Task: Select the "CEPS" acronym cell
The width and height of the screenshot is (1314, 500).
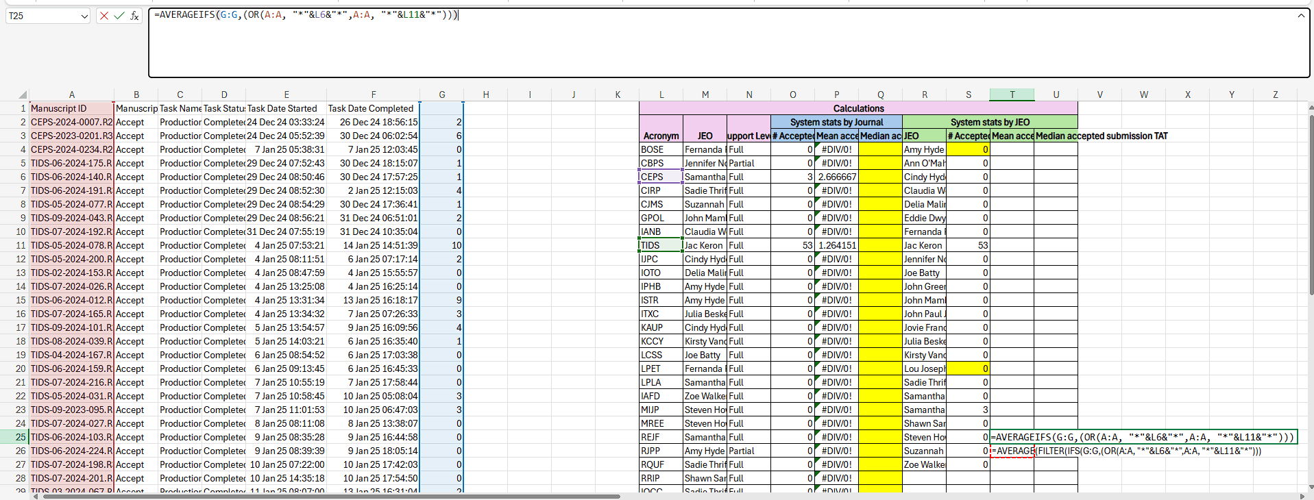Action: 661,177
